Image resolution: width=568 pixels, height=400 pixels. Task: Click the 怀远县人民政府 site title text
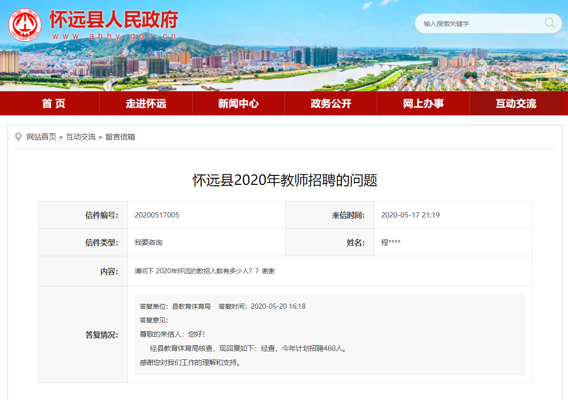(x=114, y=19)
